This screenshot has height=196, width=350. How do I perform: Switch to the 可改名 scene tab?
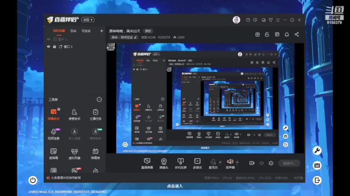click(x=86, y=31)
